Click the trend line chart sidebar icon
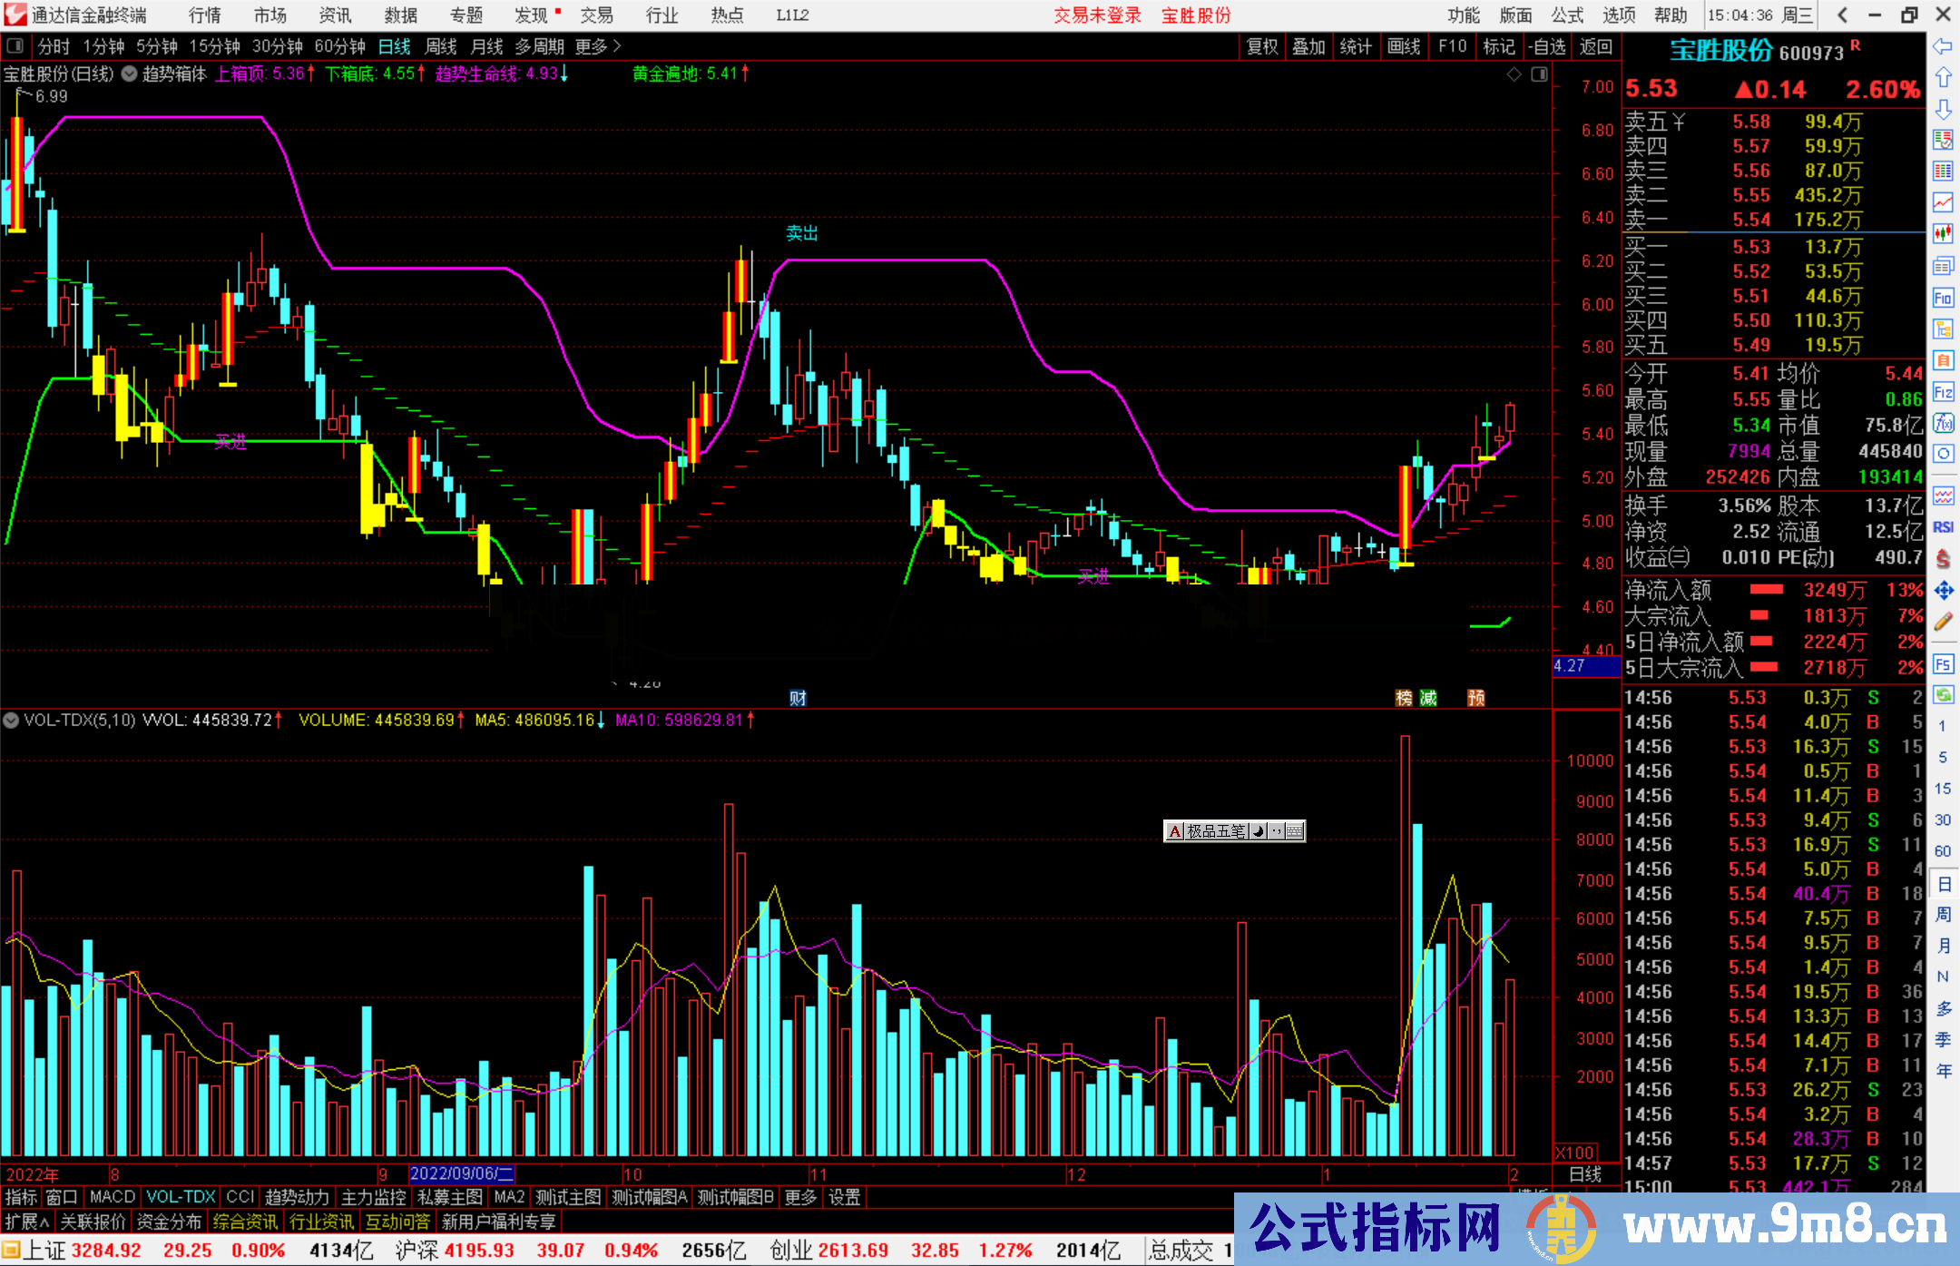 coord(1943,201)
